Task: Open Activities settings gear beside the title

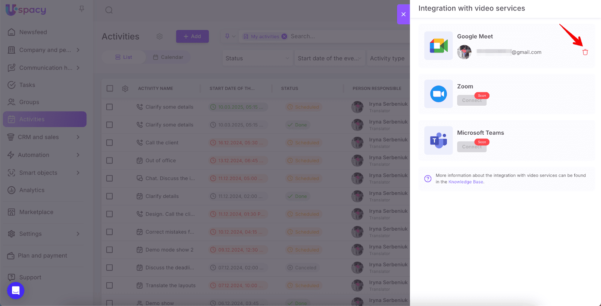Action: 160,36
